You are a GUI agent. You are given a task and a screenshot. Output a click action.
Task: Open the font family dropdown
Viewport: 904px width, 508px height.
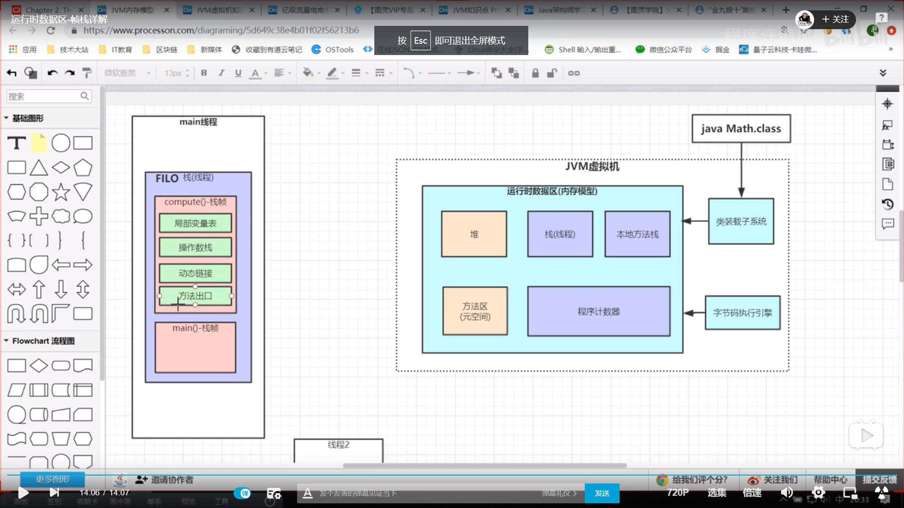click(127, 73)
